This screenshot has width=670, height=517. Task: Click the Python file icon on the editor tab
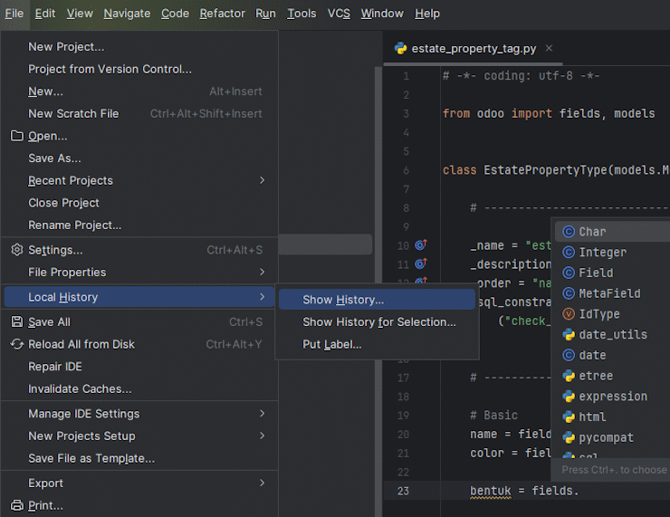click(400, 48)
